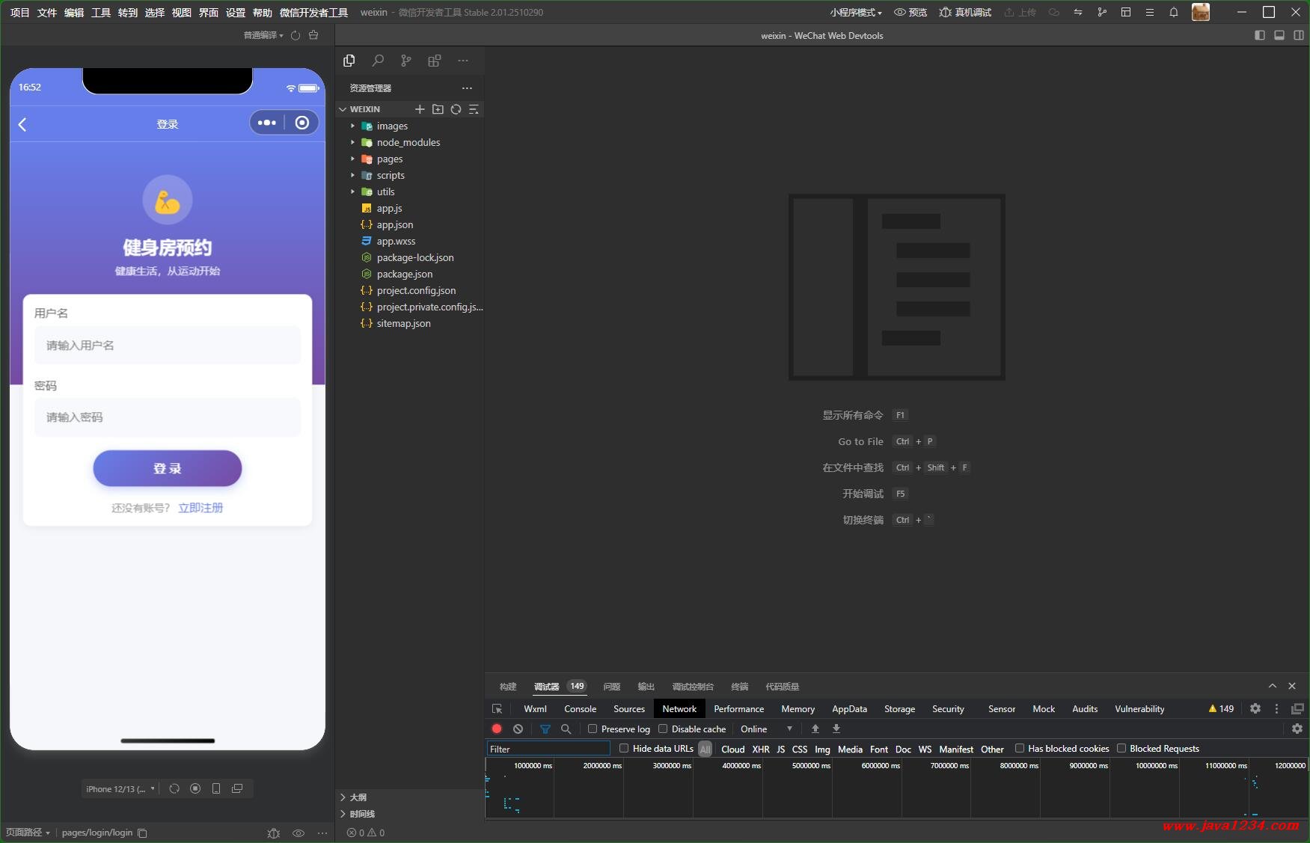Screen dimensions: 1310x843
Task: Open network panel settings gear
Action: (1297, 729)
